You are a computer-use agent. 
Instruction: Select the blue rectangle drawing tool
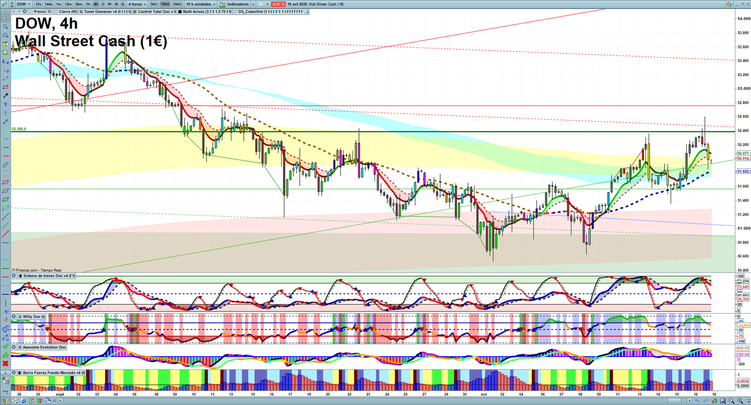pos(6,78)
